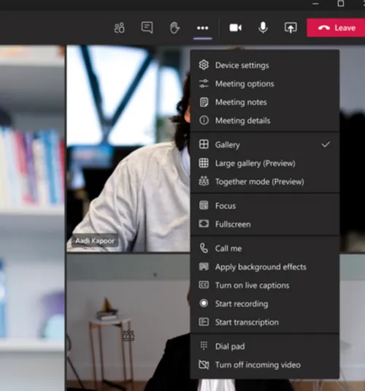Image resolution: width=365 pixels, height=391 pixels.
Task: Select the Gallery view text
Action: click(x=228, y=145)
